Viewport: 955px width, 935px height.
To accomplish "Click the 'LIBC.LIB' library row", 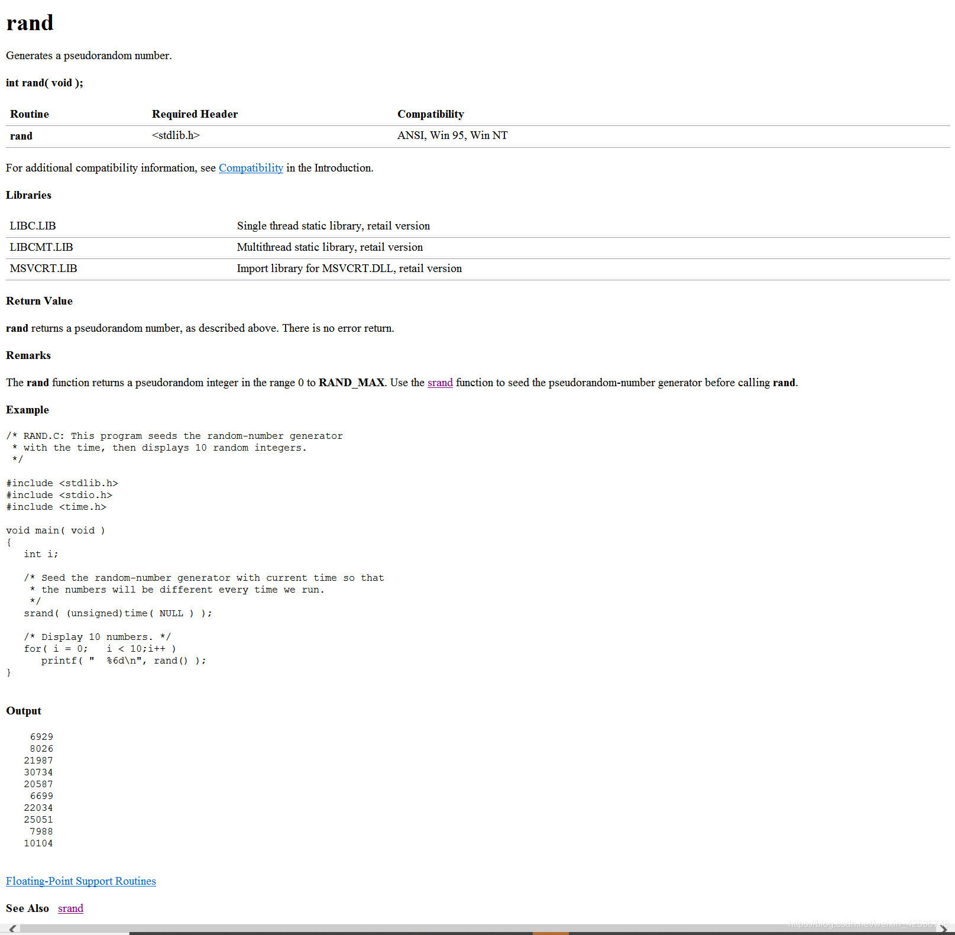I will pyautogui.click(x=478, y=226).
